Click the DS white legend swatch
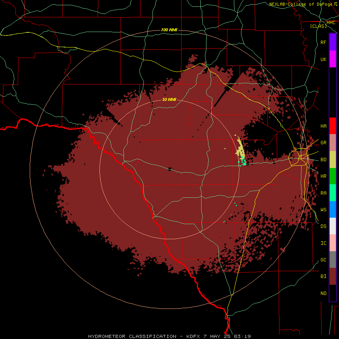The image size is (339, 339). coord(333,226)
